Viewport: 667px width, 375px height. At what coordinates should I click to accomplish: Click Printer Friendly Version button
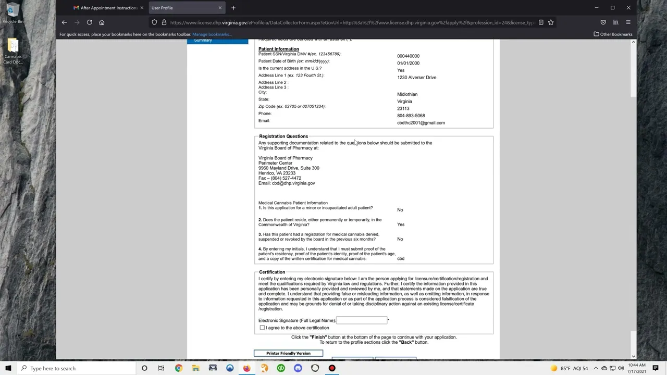click(x=288, y=353)
